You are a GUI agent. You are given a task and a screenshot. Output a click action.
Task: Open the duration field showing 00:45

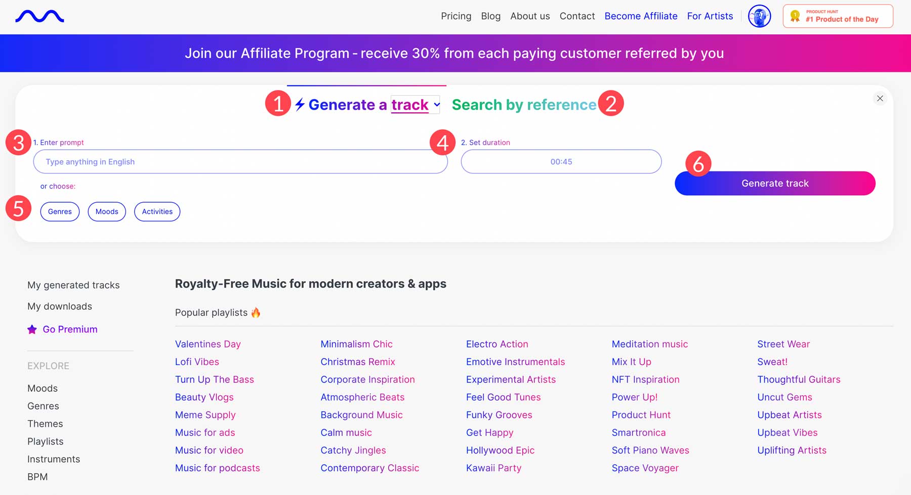point(561,161)
